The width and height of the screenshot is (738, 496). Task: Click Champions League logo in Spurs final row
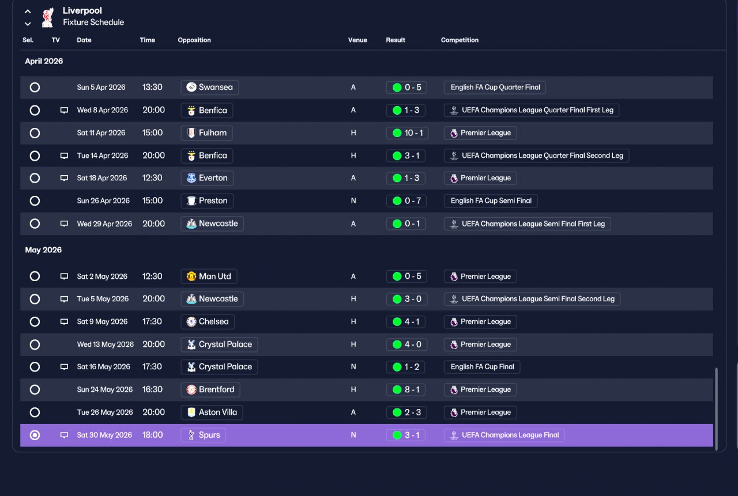(454, 436)
